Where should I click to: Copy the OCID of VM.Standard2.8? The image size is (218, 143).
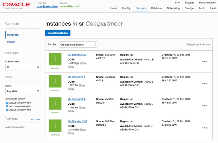[x=71, y=111]
